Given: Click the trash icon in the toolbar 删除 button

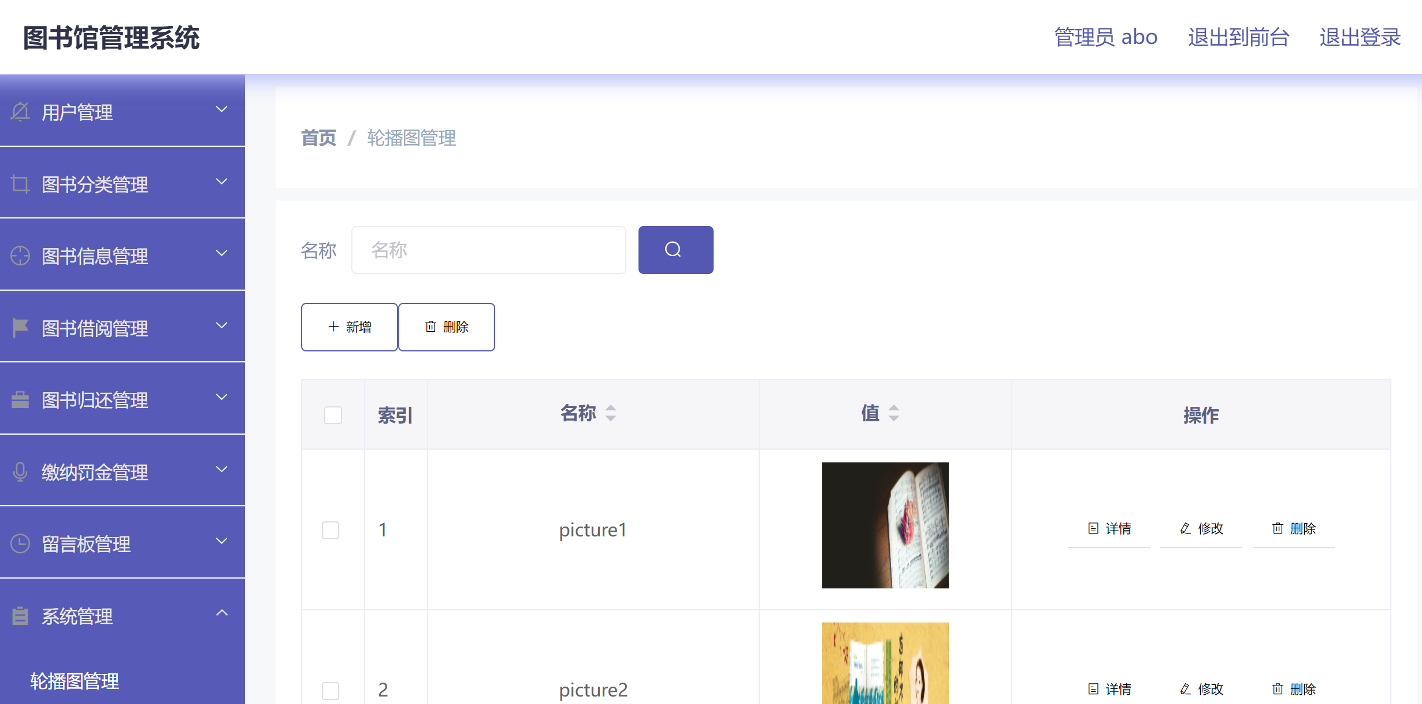Looking at the screenshot, I should click(430, 327).
